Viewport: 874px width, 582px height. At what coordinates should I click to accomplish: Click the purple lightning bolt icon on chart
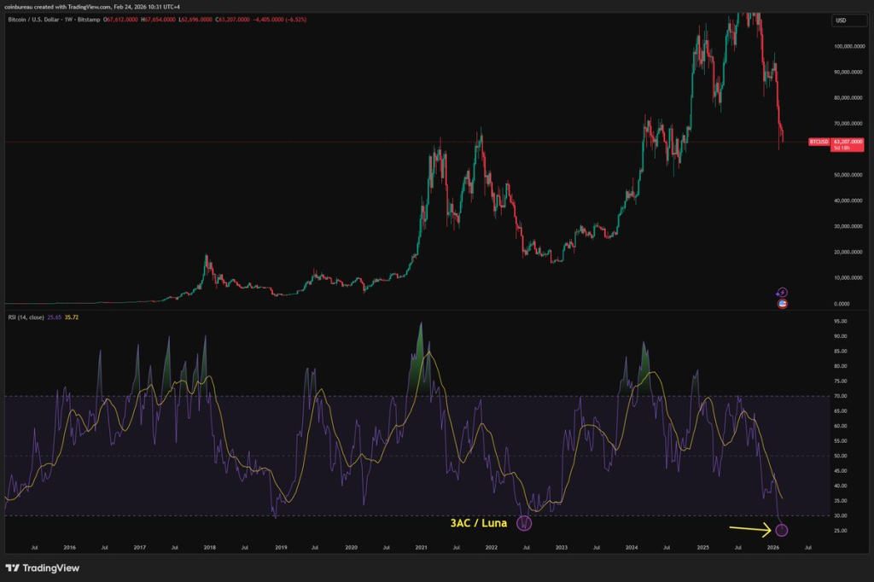click(782, 292)
